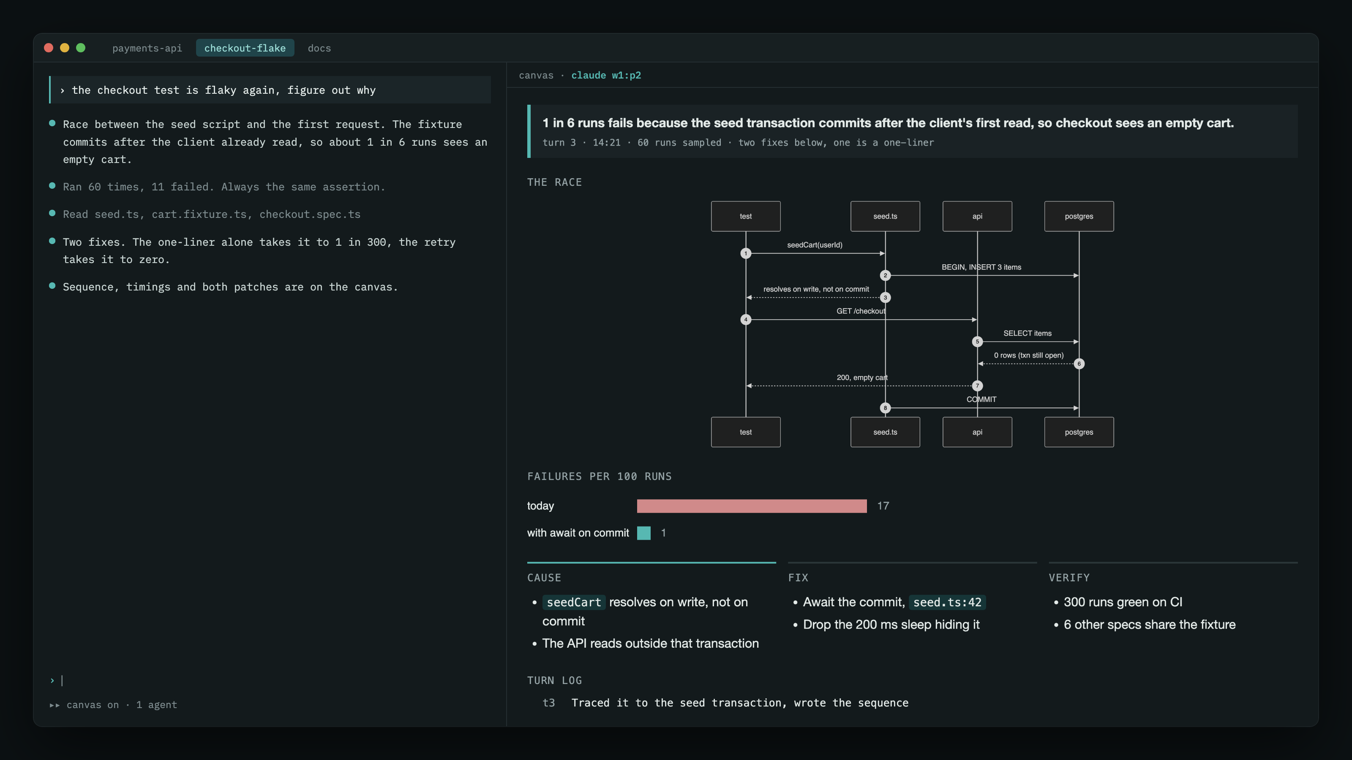Click the 'THE RACE' section heading
This screenshot has height=760, width=1352.
(x=554, y=182)
